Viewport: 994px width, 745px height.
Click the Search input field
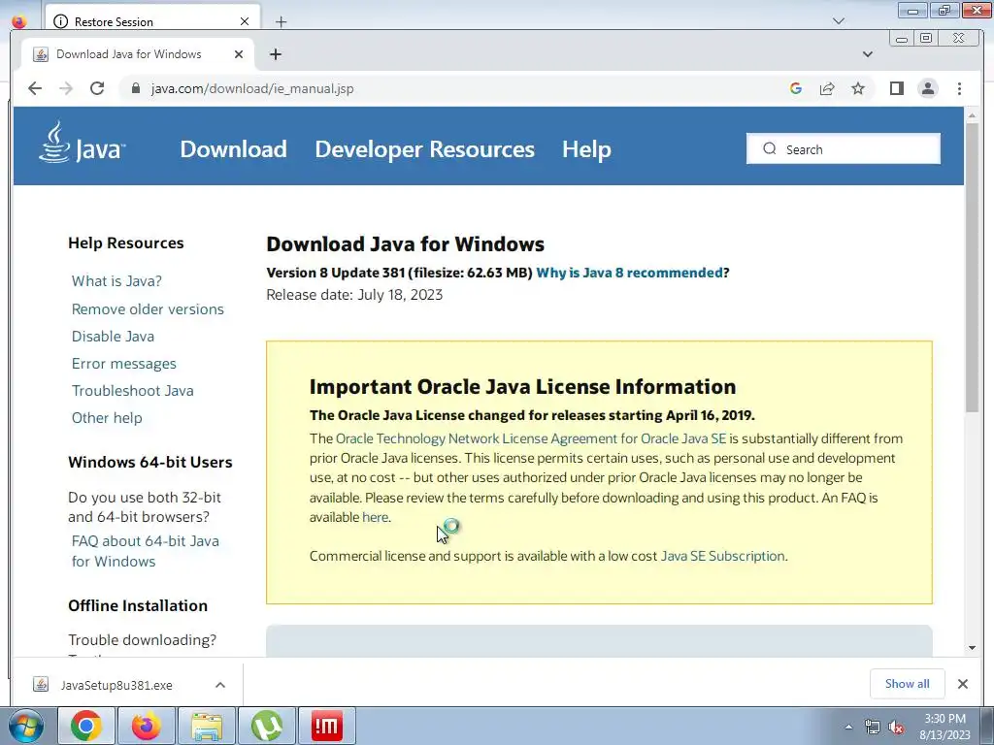coord(844,148)
